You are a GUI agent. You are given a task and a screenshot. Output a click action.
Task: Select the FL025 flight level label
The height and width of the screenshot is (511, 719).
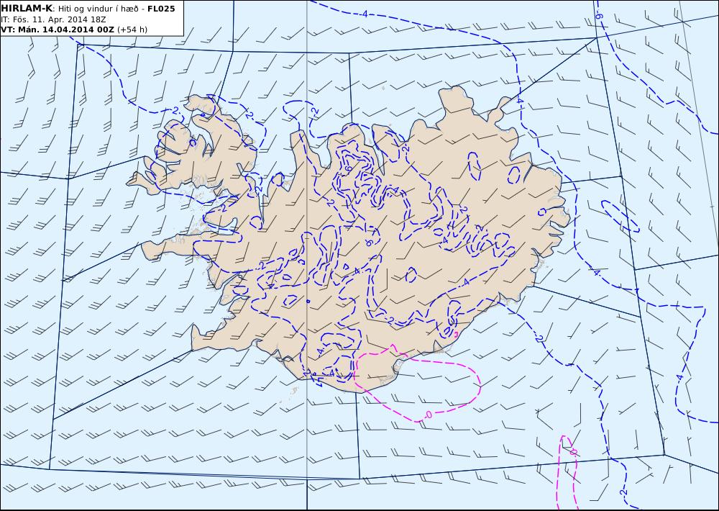click(x=161, y=9)
